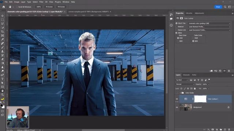The width and height of the screenshot is (234, 131).
Task: Choose RGB under Table Order
Action: pos(193,38)
